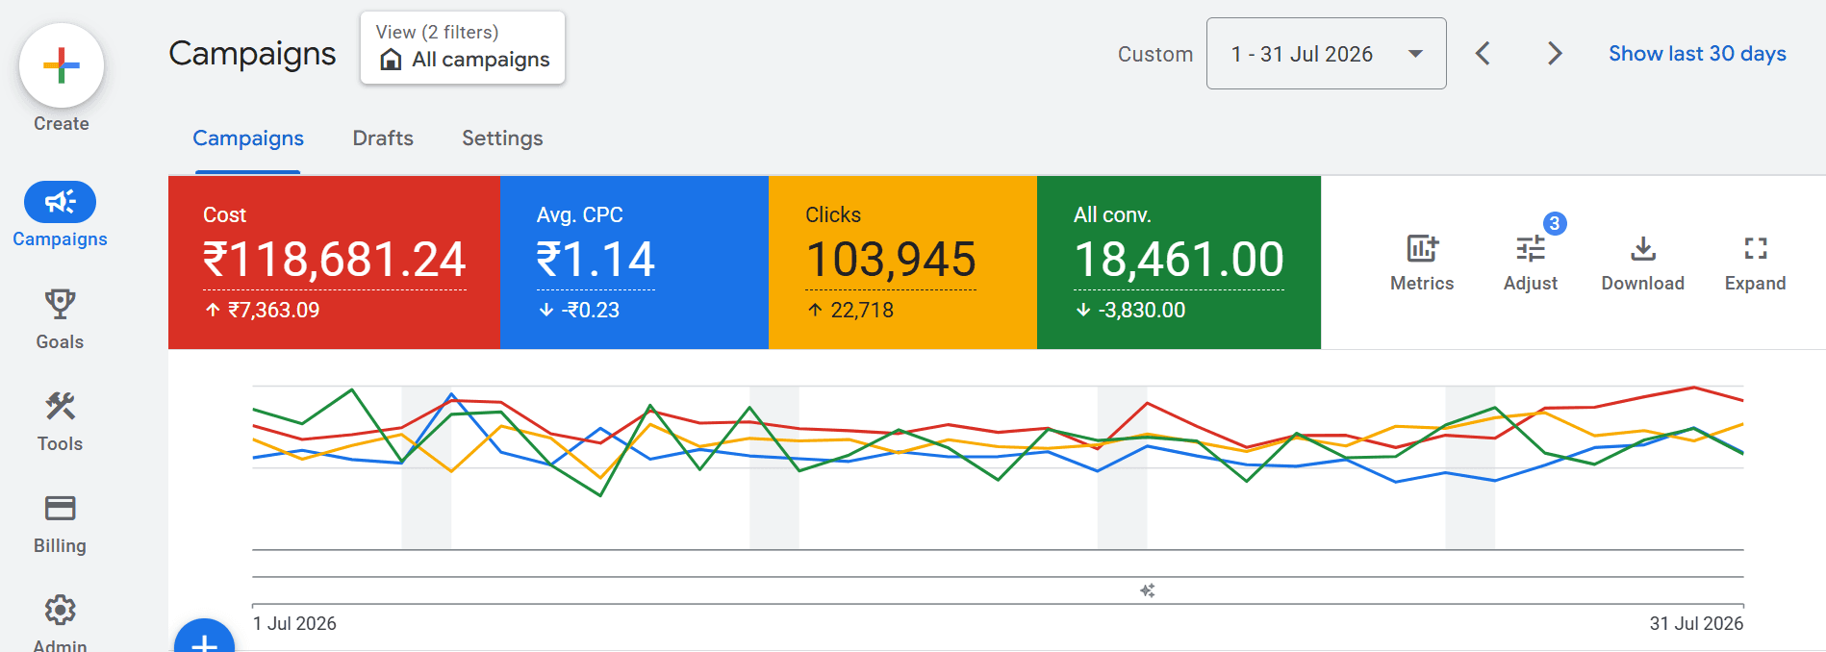Go to the next date range
This screenshot has height=652, width=1826.
pyautogui.click(x=1555, y=54)
